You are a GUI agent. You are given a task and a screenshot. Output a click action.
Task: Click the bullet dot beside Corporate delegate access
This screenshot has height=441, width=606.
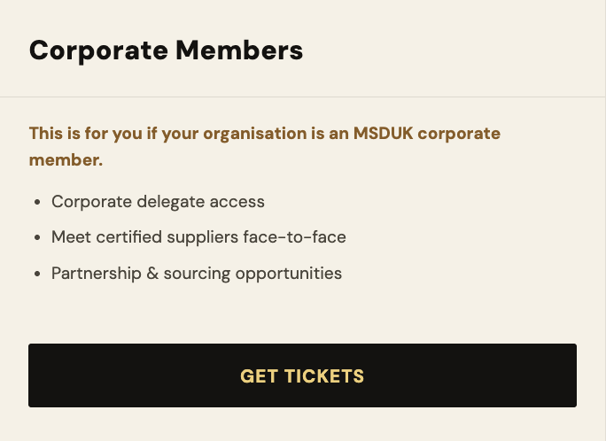pyautogui.click(x=37, y=202)
